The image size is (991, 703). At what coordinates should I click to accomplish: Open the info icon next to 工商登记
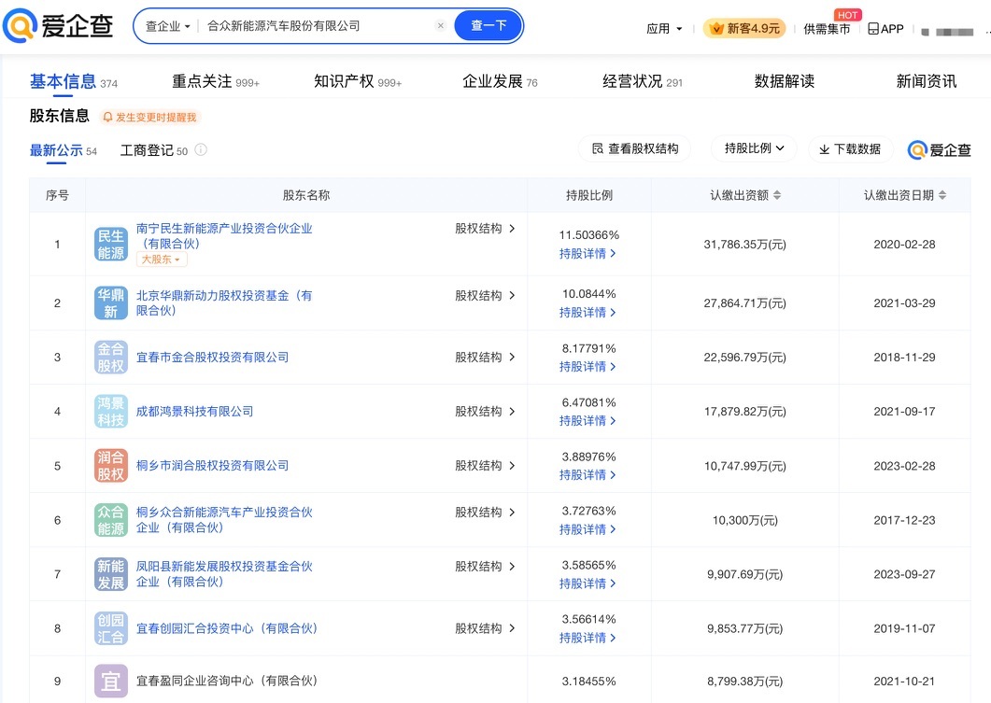201,149
